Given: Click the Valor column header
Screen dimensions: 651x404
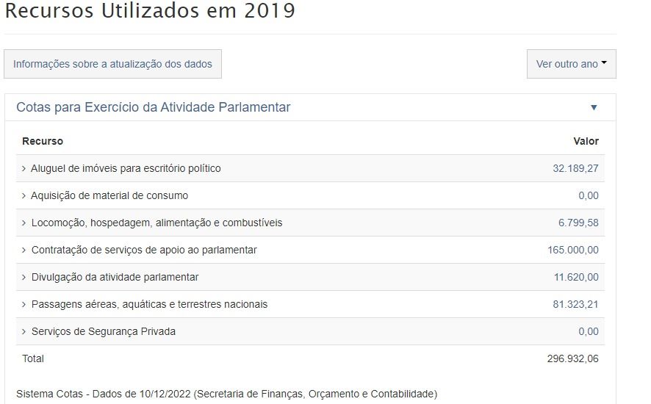Looking at the screenshot, I should click(x=586, y=142).
